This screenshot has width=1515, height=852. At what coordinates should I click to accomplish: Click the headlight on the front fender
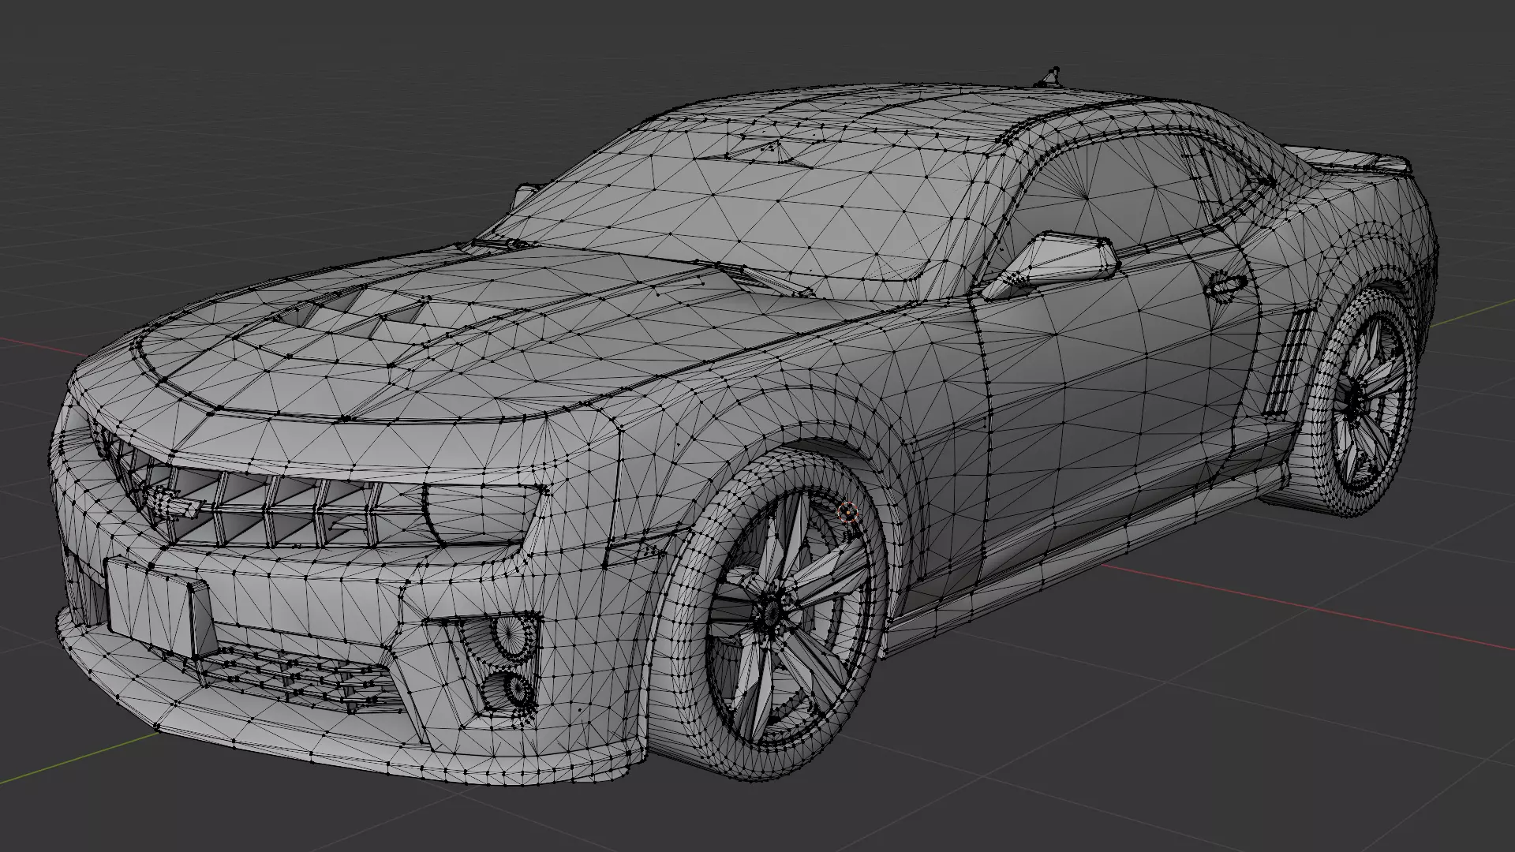(x=483, y=513)
